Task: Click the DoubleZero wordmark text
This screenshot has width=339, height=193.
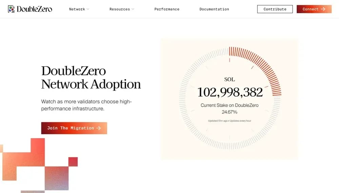Action: pos(34,9)
